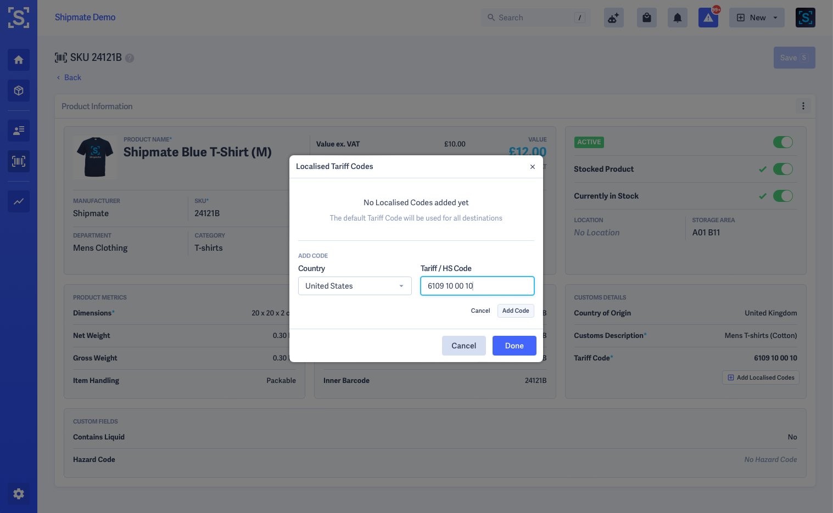Click the Country of Origin United Kingdom value
This screenshot has width=833, height=513.
click(x=771, y=313)
